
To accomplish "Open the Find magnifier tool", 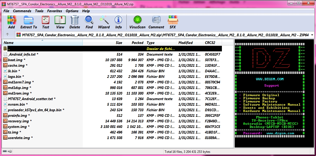I will pyautogui.click(x=89, y=22).
